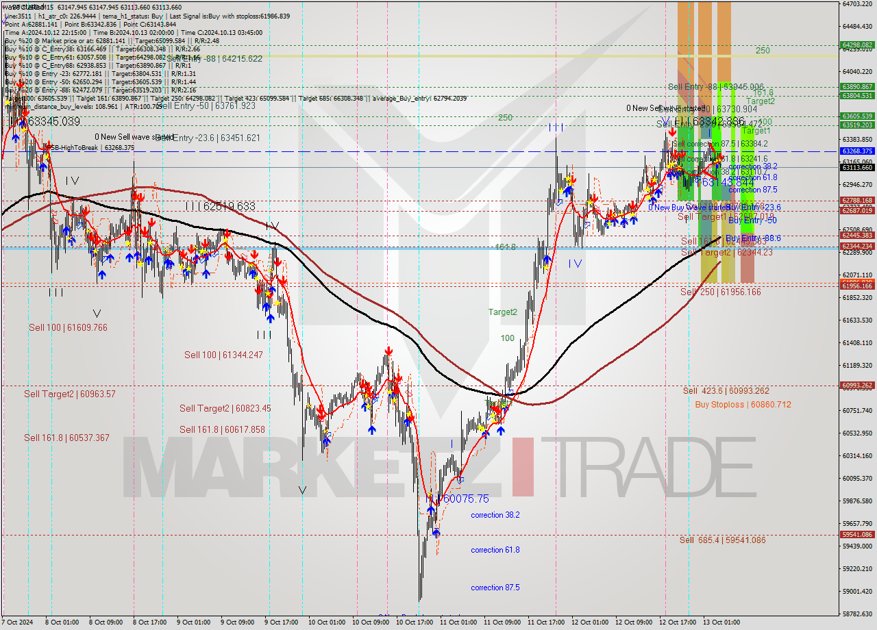877x630 pixels.
Task: Click '12 Oct 01:00' on time axis
Action: [x=590, y=622]
